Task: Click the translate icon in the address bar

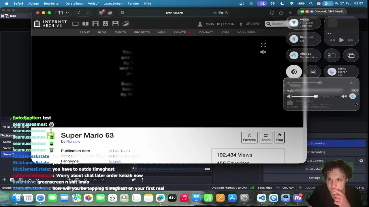Action: [221, 13]
